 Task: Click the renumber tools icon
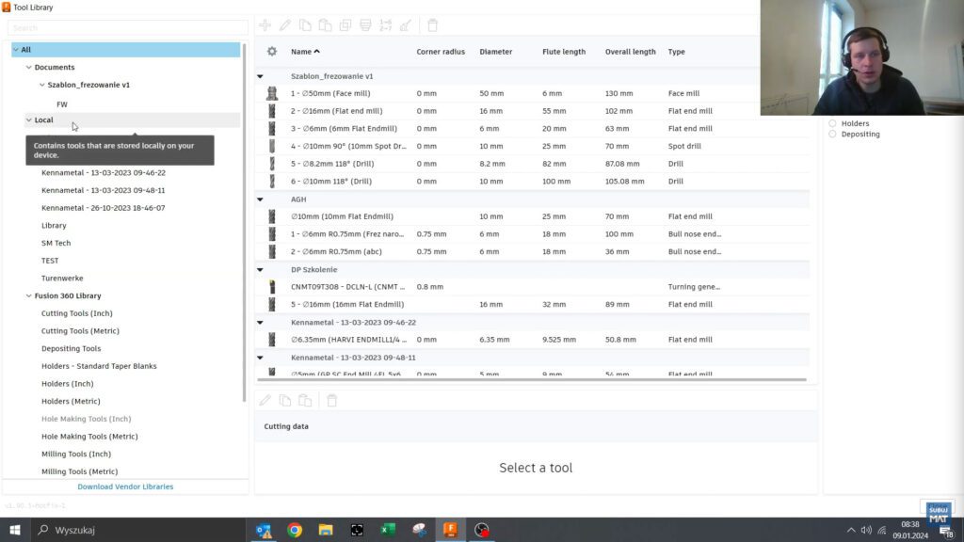point(386,25)
